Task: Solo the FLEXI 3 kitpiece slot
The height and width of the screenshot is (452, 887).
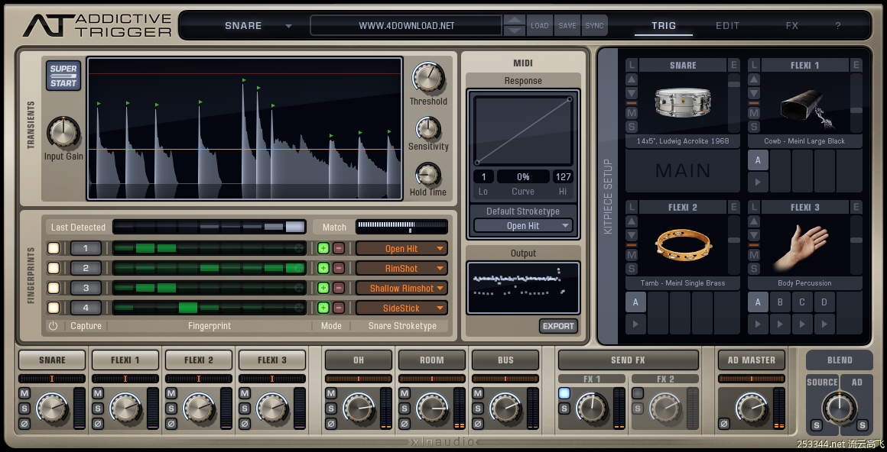Action: click(753, 269)
